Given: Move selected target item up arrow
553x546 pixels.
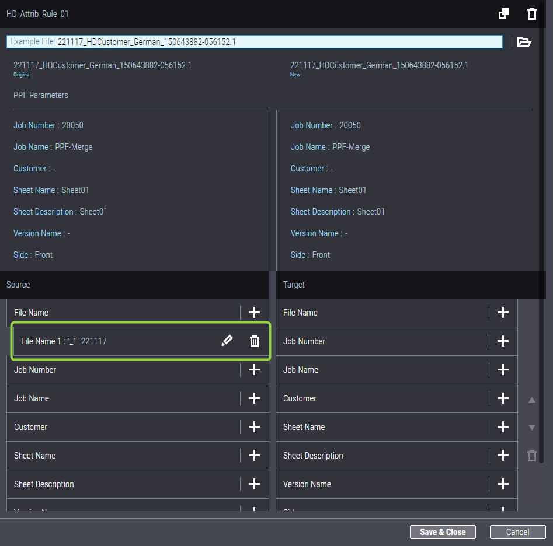Looking at the screenshot, I should coord(531,400).
